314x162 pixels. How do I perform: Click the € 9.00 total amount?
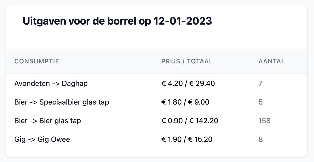click(199, 102)
